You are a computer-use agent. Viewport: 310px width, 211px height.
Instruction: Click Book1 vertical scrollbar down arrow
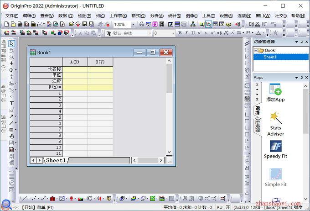pos(169,152)
